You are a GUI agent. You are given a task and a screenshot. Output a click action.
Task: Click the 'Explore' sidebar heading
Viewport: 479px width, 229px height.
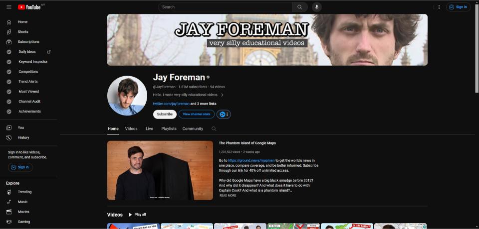[x=12, y=183]
